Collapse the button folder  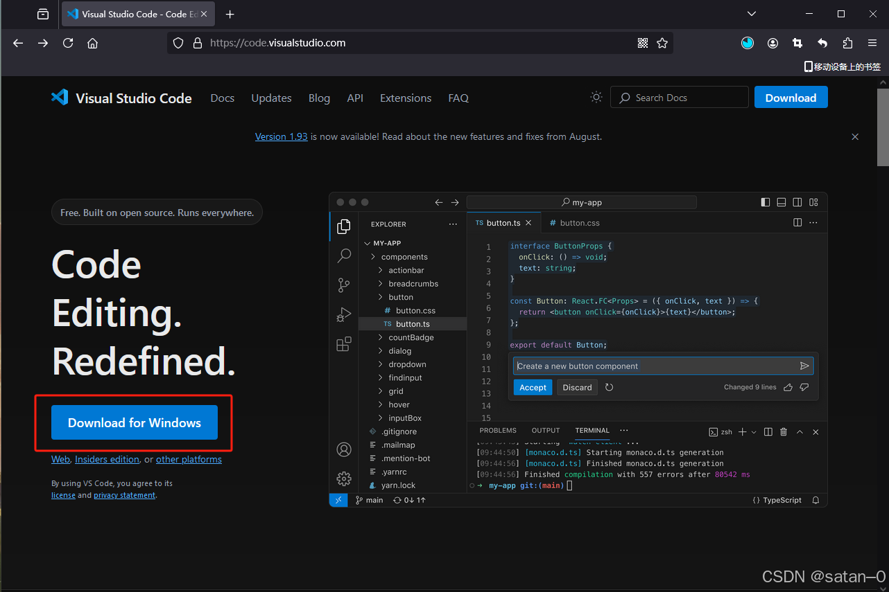[x=381, y=297]
